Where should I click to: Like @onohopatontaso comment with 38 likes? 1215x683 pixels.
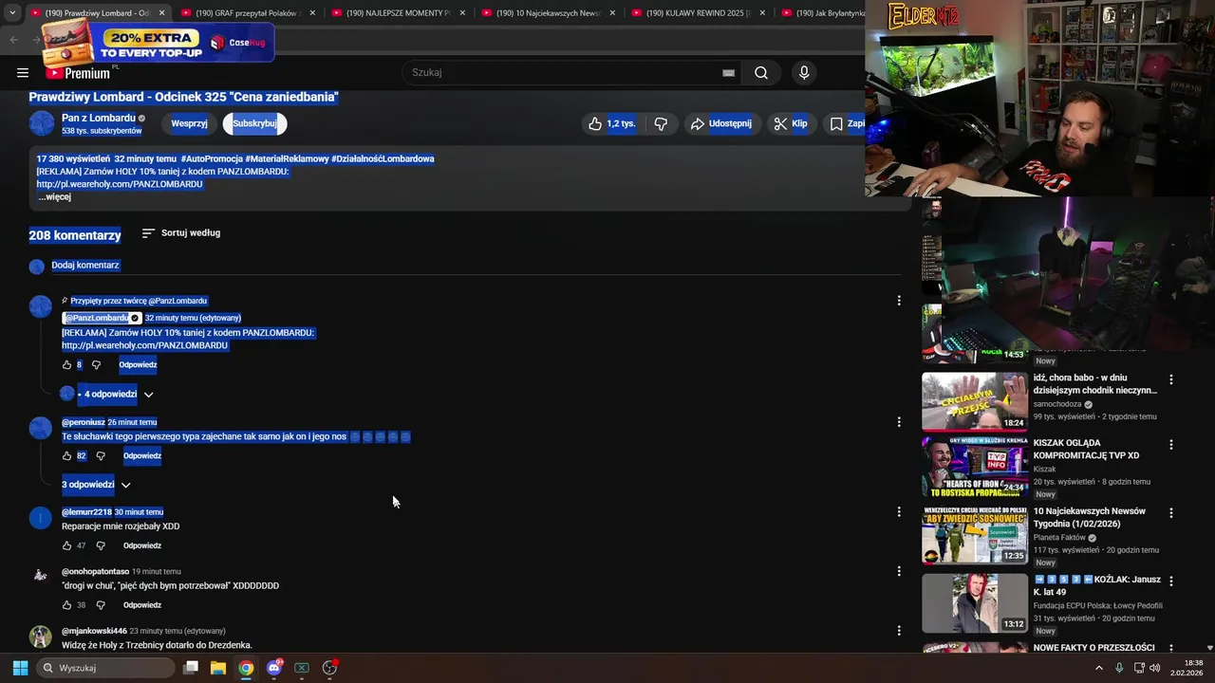pyautogui.click(x=66, y=605)
